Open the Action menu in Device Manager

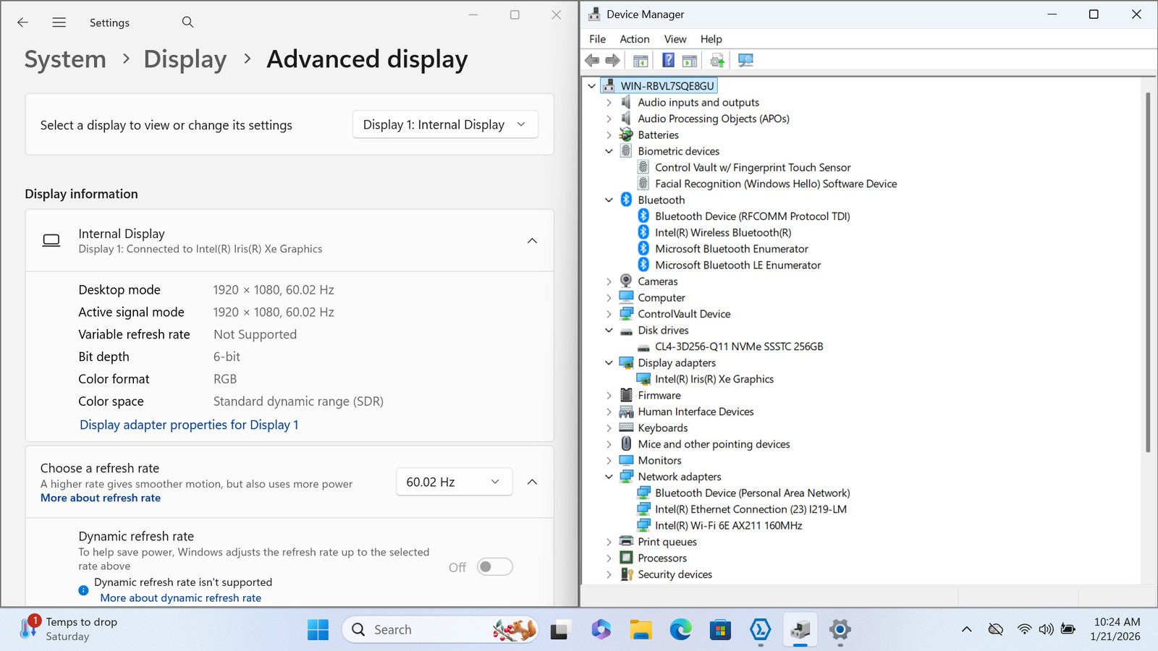pyautogui.click(x=634, y=39)
